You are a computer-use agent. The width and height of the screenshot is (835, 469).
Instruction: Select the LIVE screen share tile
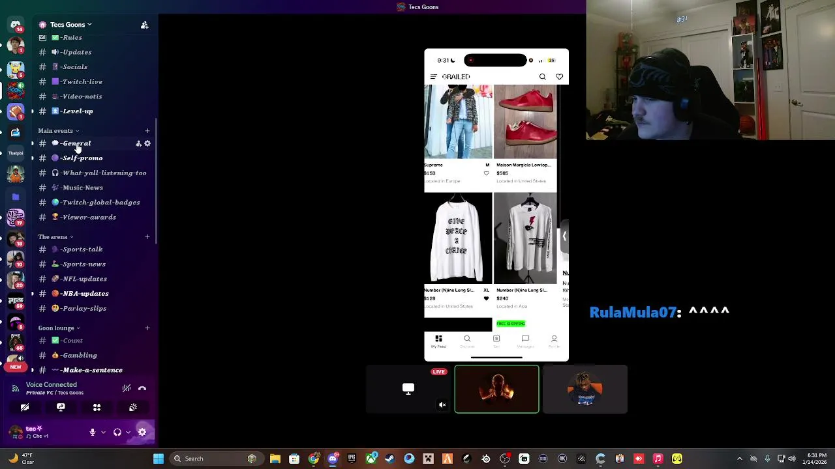point(408,389)
